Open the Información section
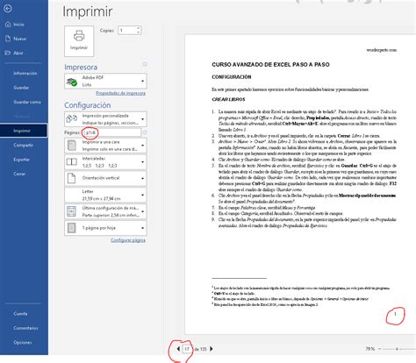416x363 pixels. (x=25, y=74)
